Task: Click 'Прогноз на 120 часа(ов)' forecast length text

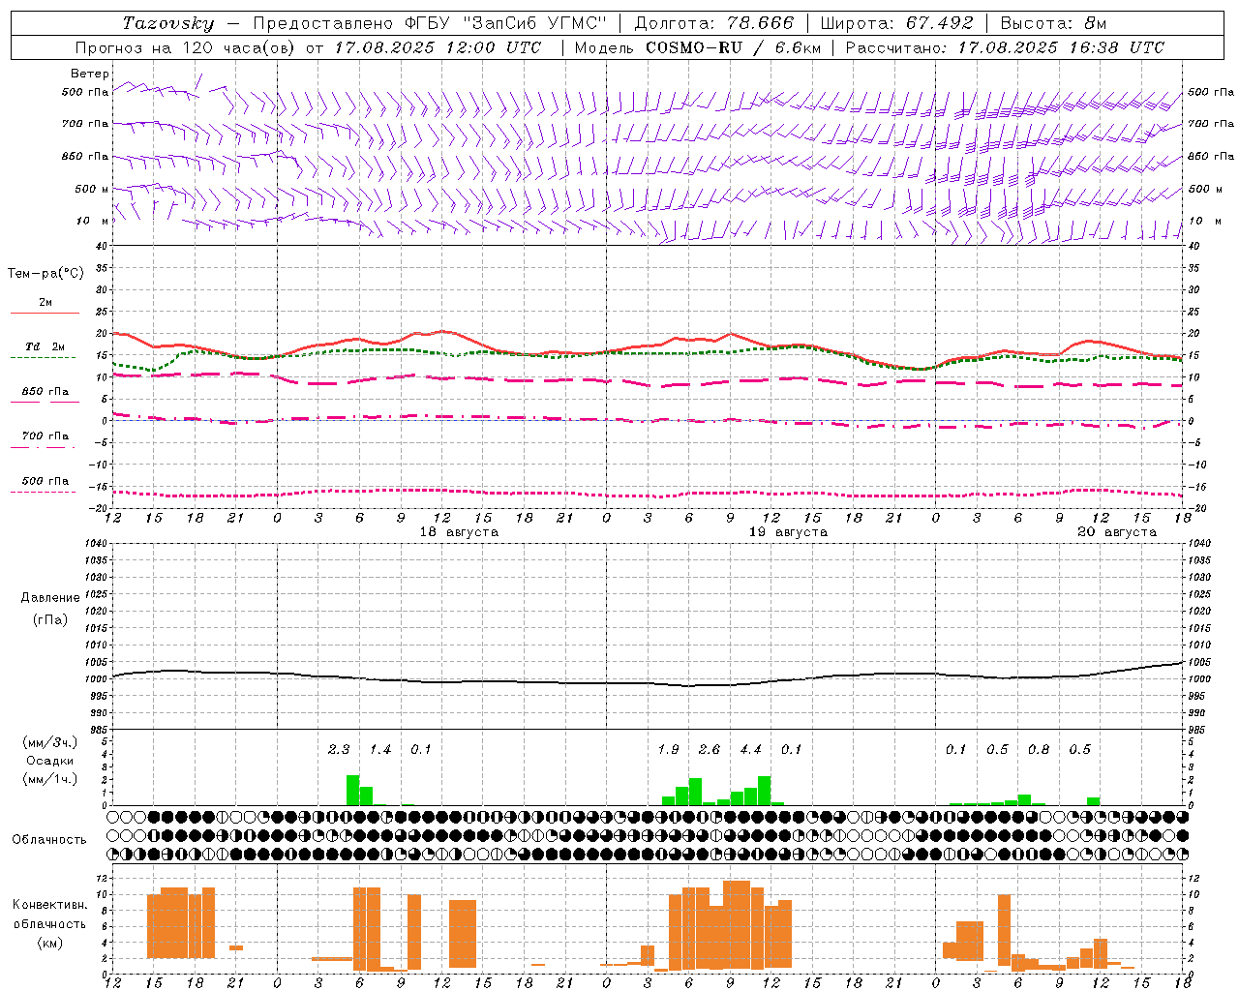Action: 187,47
